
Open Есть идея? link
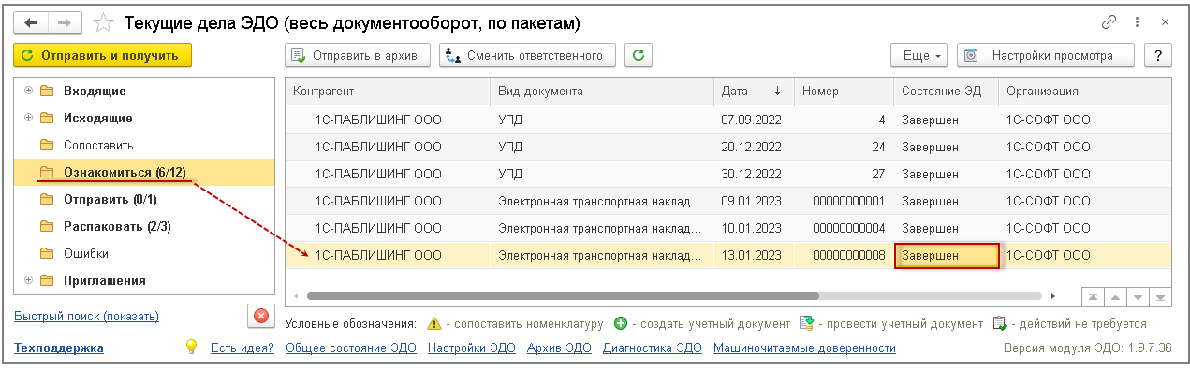pos(242,347)
